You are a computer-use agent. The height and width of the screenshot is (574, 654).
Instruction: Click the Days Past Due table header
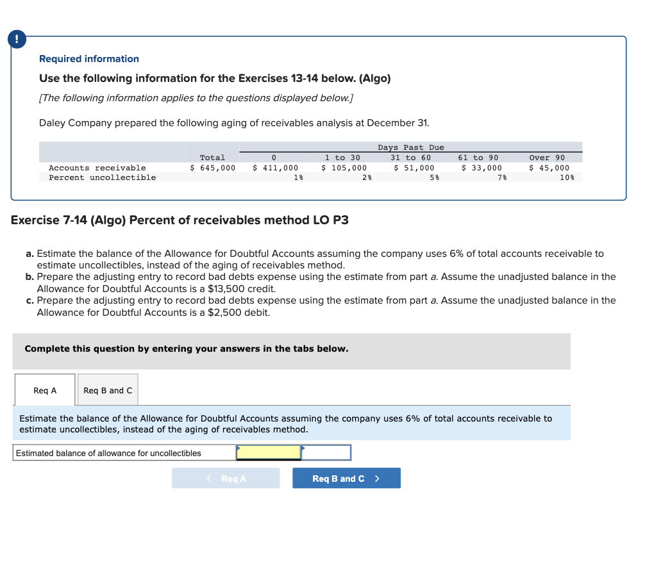pos(410,147)
